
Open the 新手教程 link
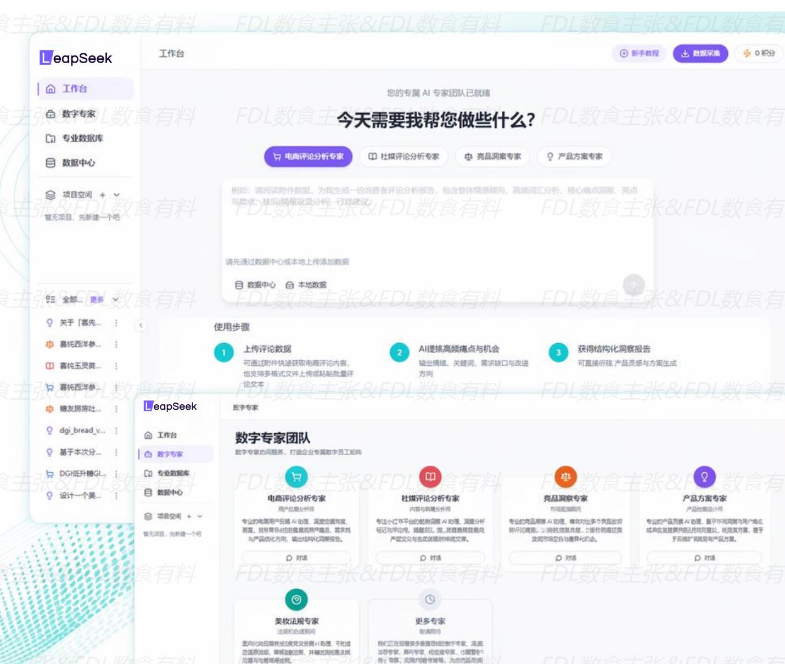639,53
